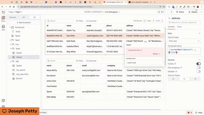Viewport: 204px width, 115px height.
Task: Select Table3 in the widget tree
Action: 24,57
